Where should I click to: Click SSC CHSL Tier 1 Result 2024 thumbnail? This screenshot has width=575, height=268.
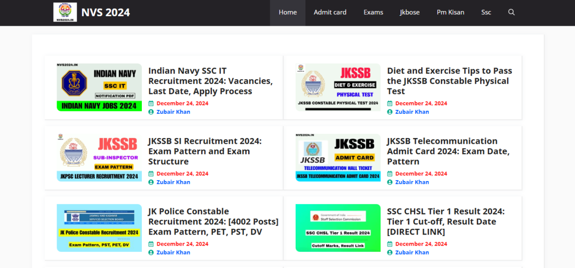tap(338, 228)
